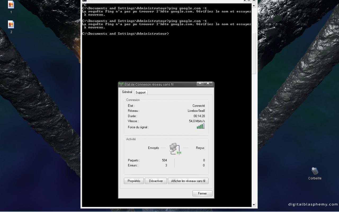Click the speed value 54,0 Mbits/s
Viewport: 339px width, 212px height.
pos(197,121)
